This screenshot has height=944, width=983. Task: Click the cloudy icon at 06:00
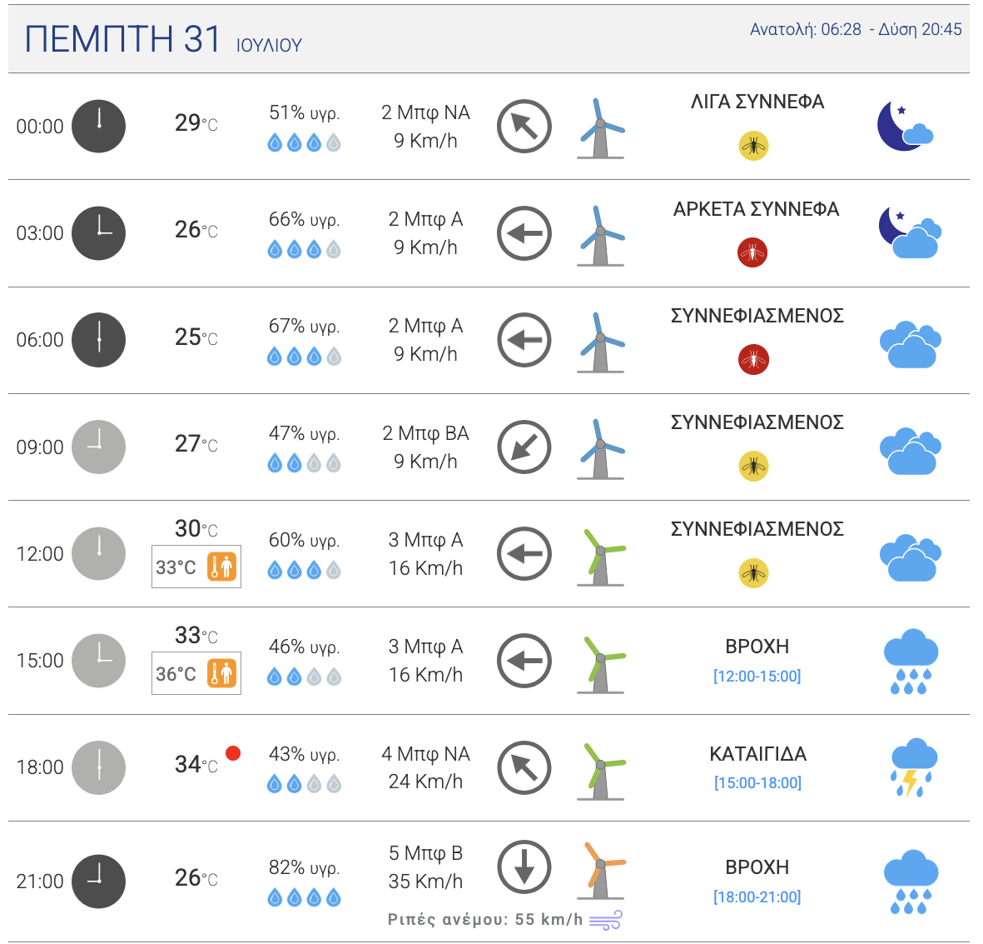click(x=910, y=342)
